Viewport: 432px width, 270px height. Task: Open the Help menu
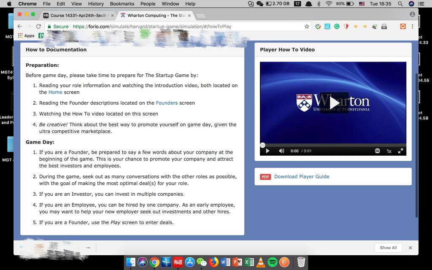click(190, 4)
